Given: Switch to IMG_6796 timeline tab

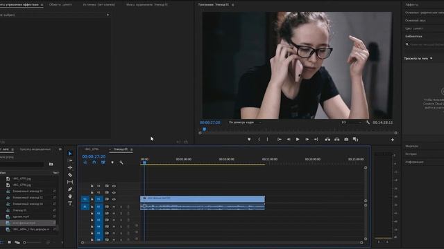Looking at the screenshot, I should 92,149.
